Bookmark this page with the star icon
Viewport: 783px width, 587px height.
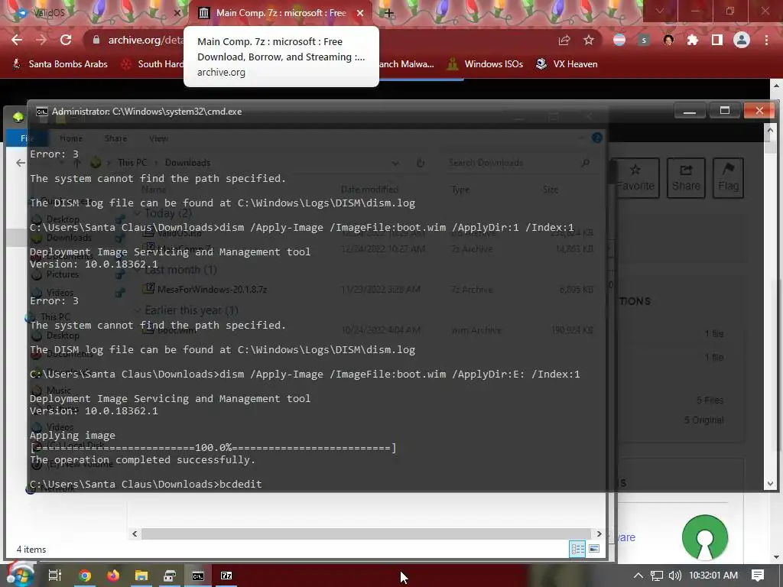click(589, 41)
